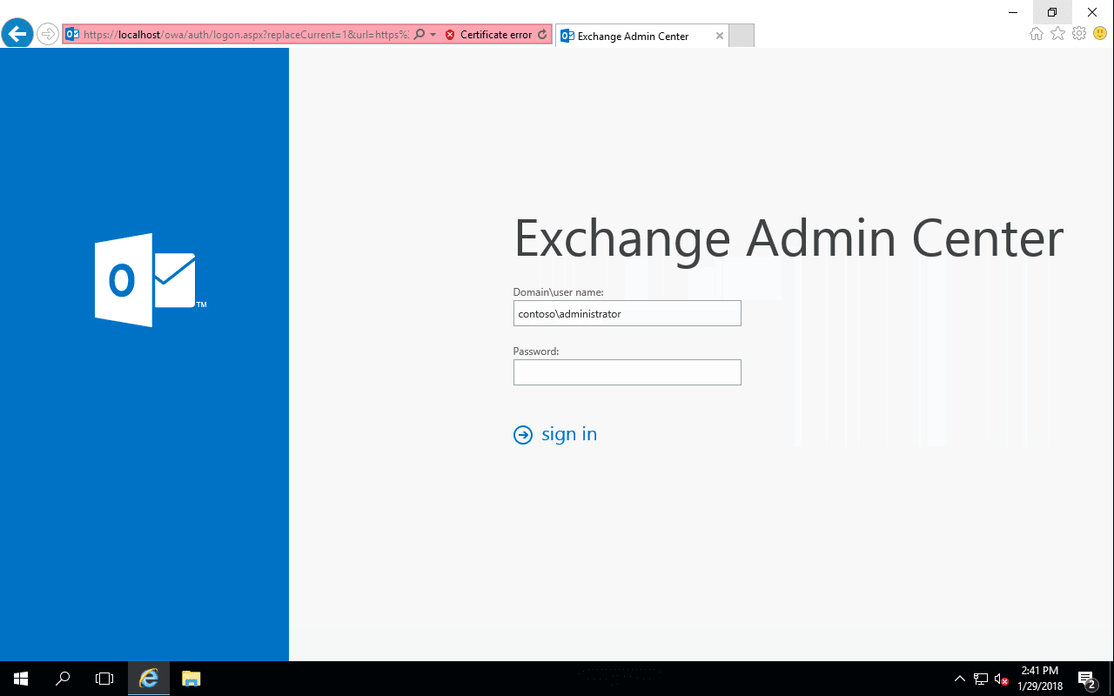
Task: Click the browser Back arrow button
Action: pyautogui.click(x=17, y=34)
